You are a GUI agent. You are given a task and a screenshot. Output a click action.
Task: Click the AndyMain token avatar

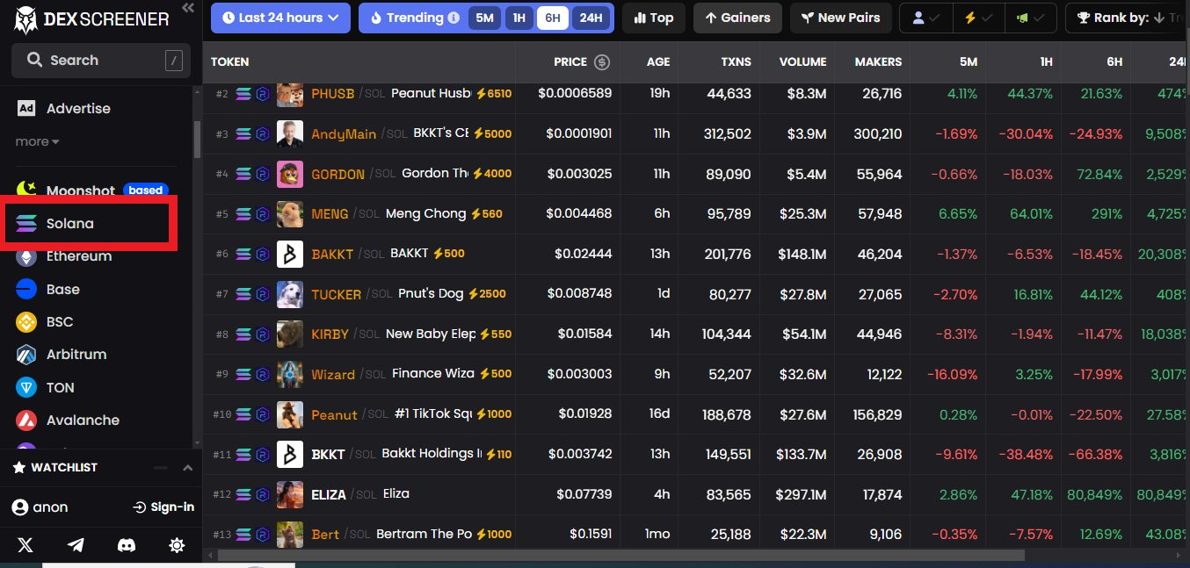290,133
